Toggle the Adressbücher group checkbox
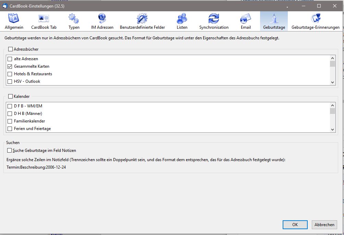 pyautogui.click(x=10, y=49)
